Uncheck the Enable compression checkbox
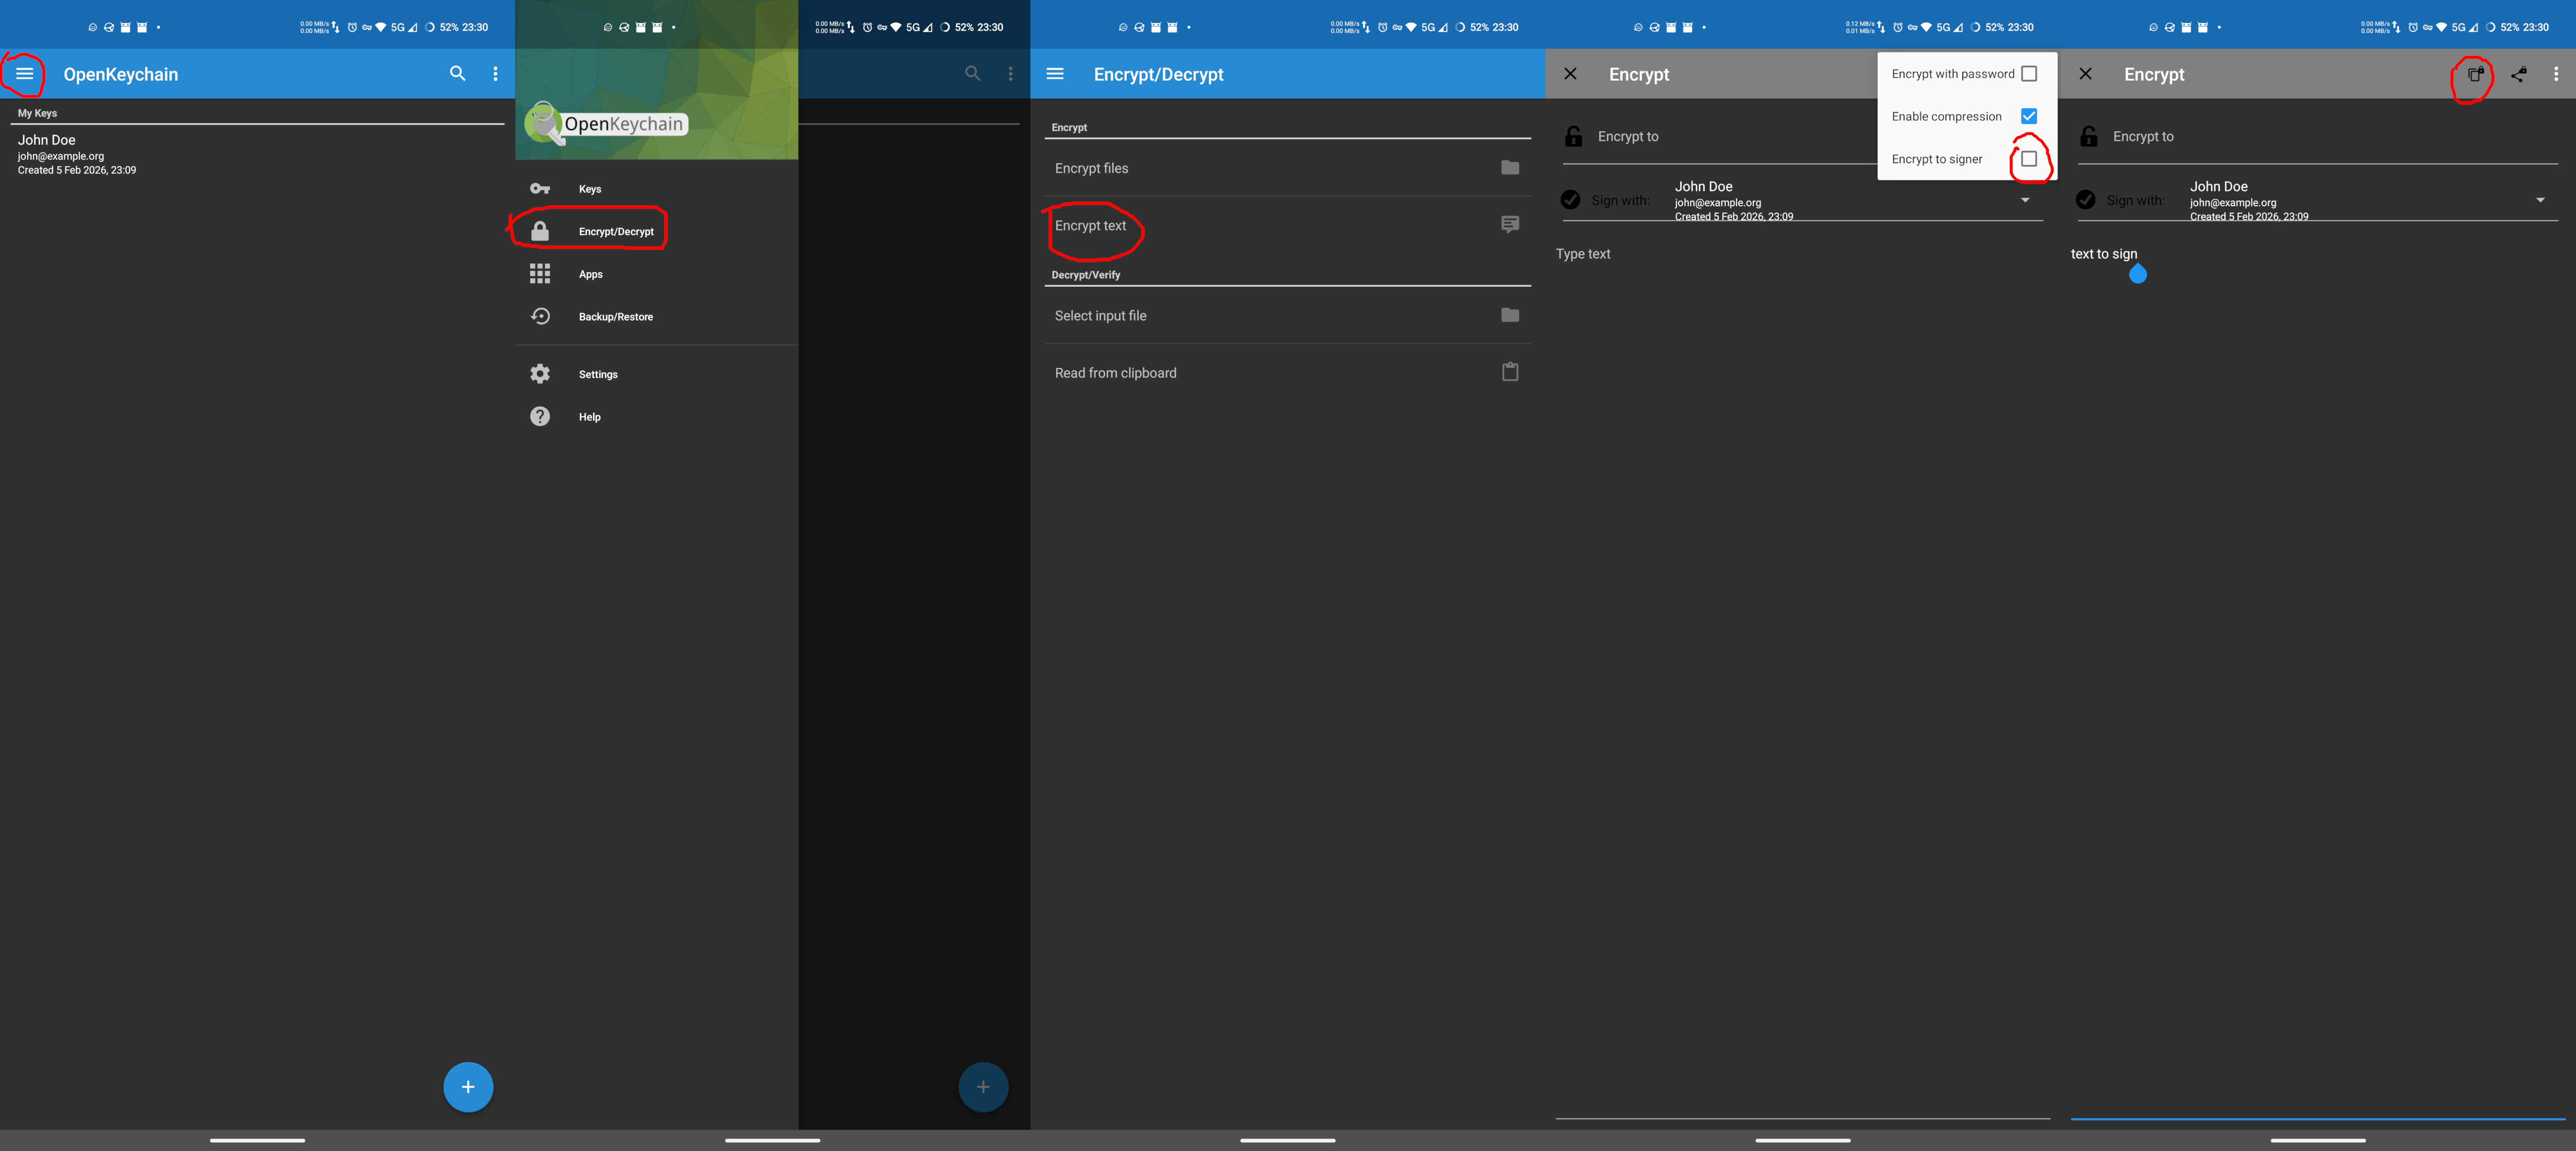 click(2029, 116)
